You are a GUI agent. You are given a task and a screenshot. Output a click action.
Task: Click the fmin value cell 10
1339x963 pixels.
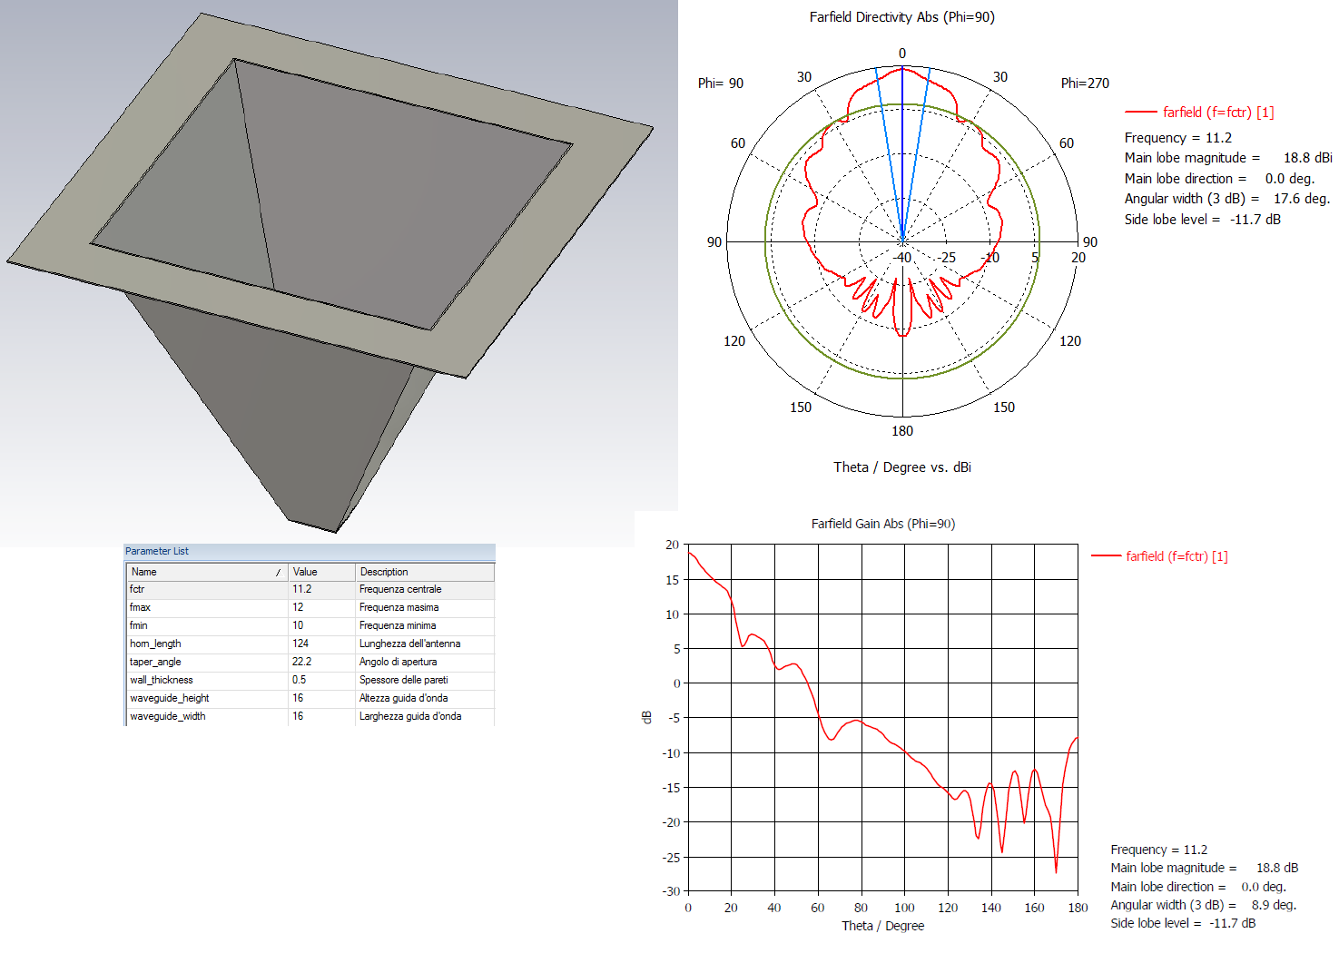[321, 625]
